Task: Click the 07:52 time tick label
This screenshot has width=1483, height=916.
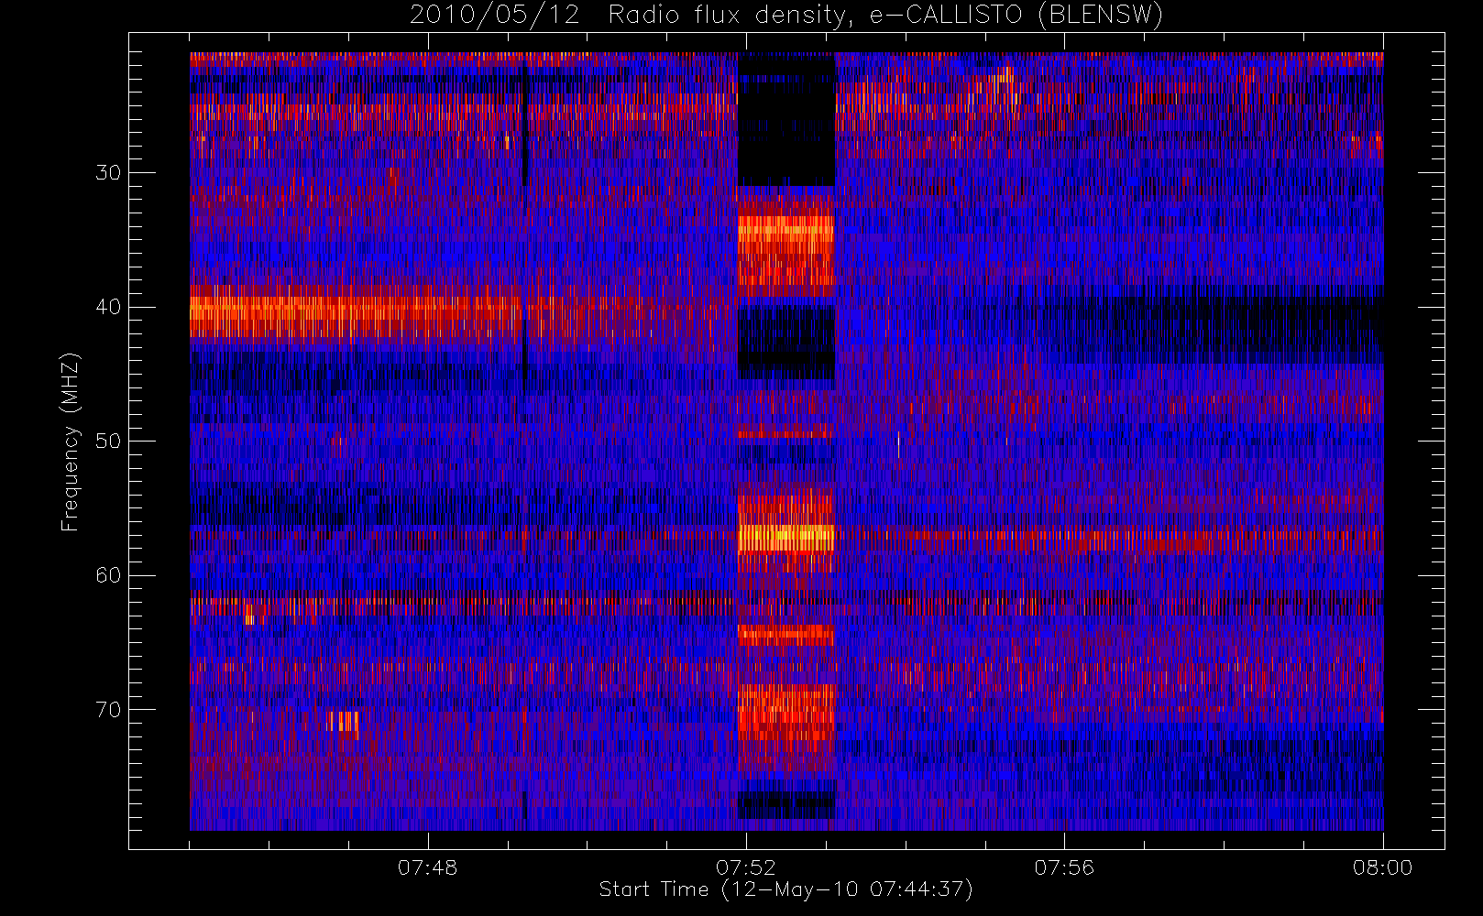Action: point(745,867)
